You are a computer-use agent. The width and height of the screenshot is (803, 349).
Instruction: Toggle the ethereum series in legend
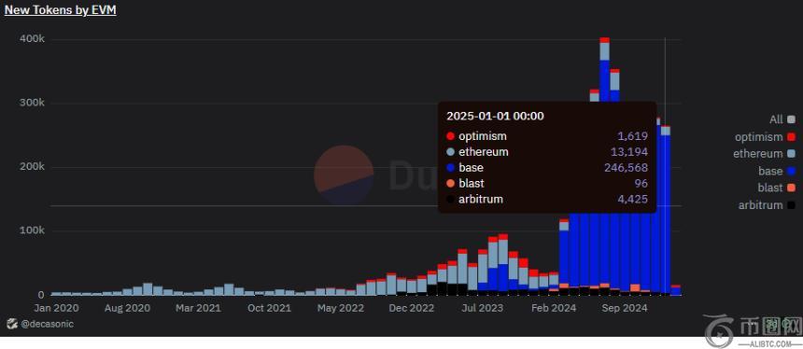pyautogui.click(x=764, y=154)
